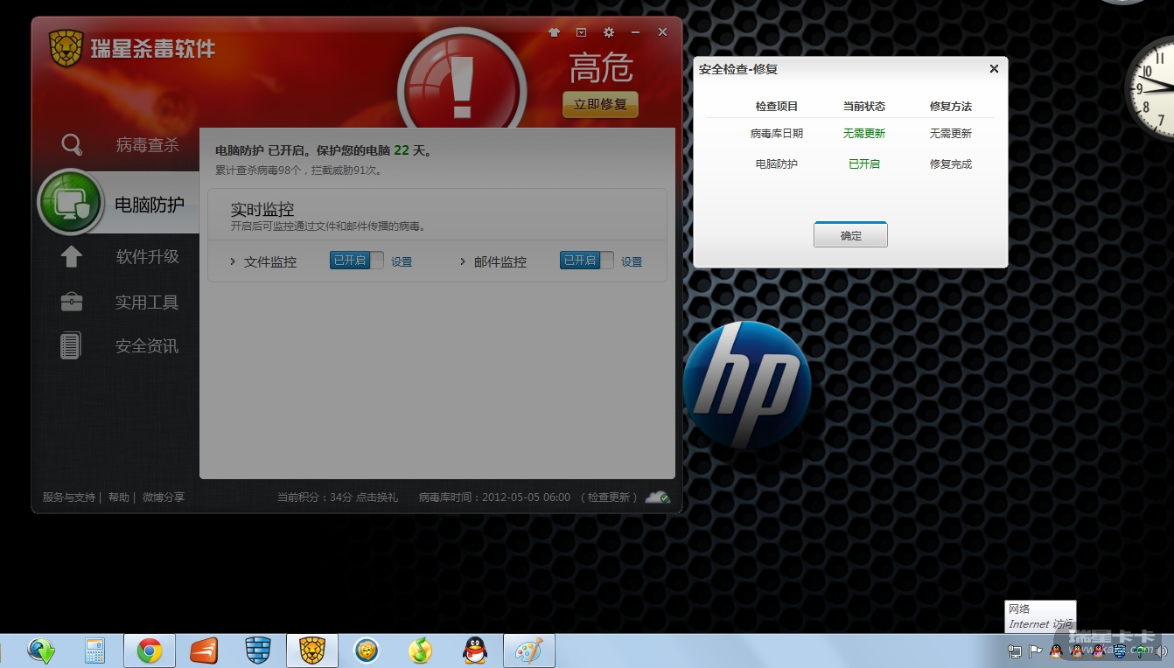Click the 无需更新 green status text
The image size is (1174, 668).
(x=864, y=134)
